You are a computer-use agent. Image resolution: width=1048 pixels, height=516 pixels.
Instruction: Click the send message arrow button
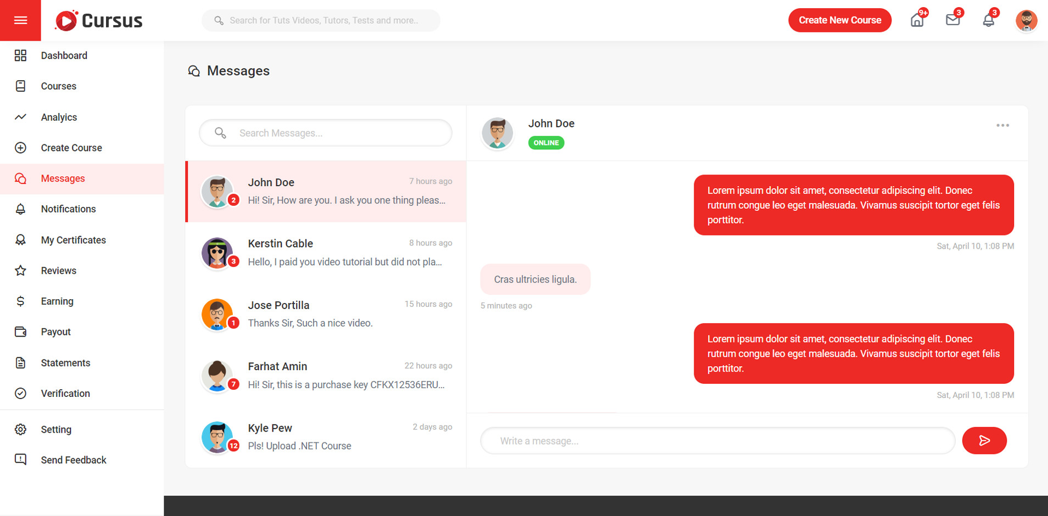(984, 440)
